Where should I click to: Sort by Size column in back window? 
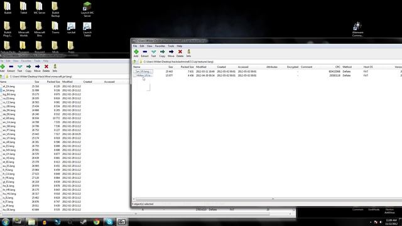36,82
